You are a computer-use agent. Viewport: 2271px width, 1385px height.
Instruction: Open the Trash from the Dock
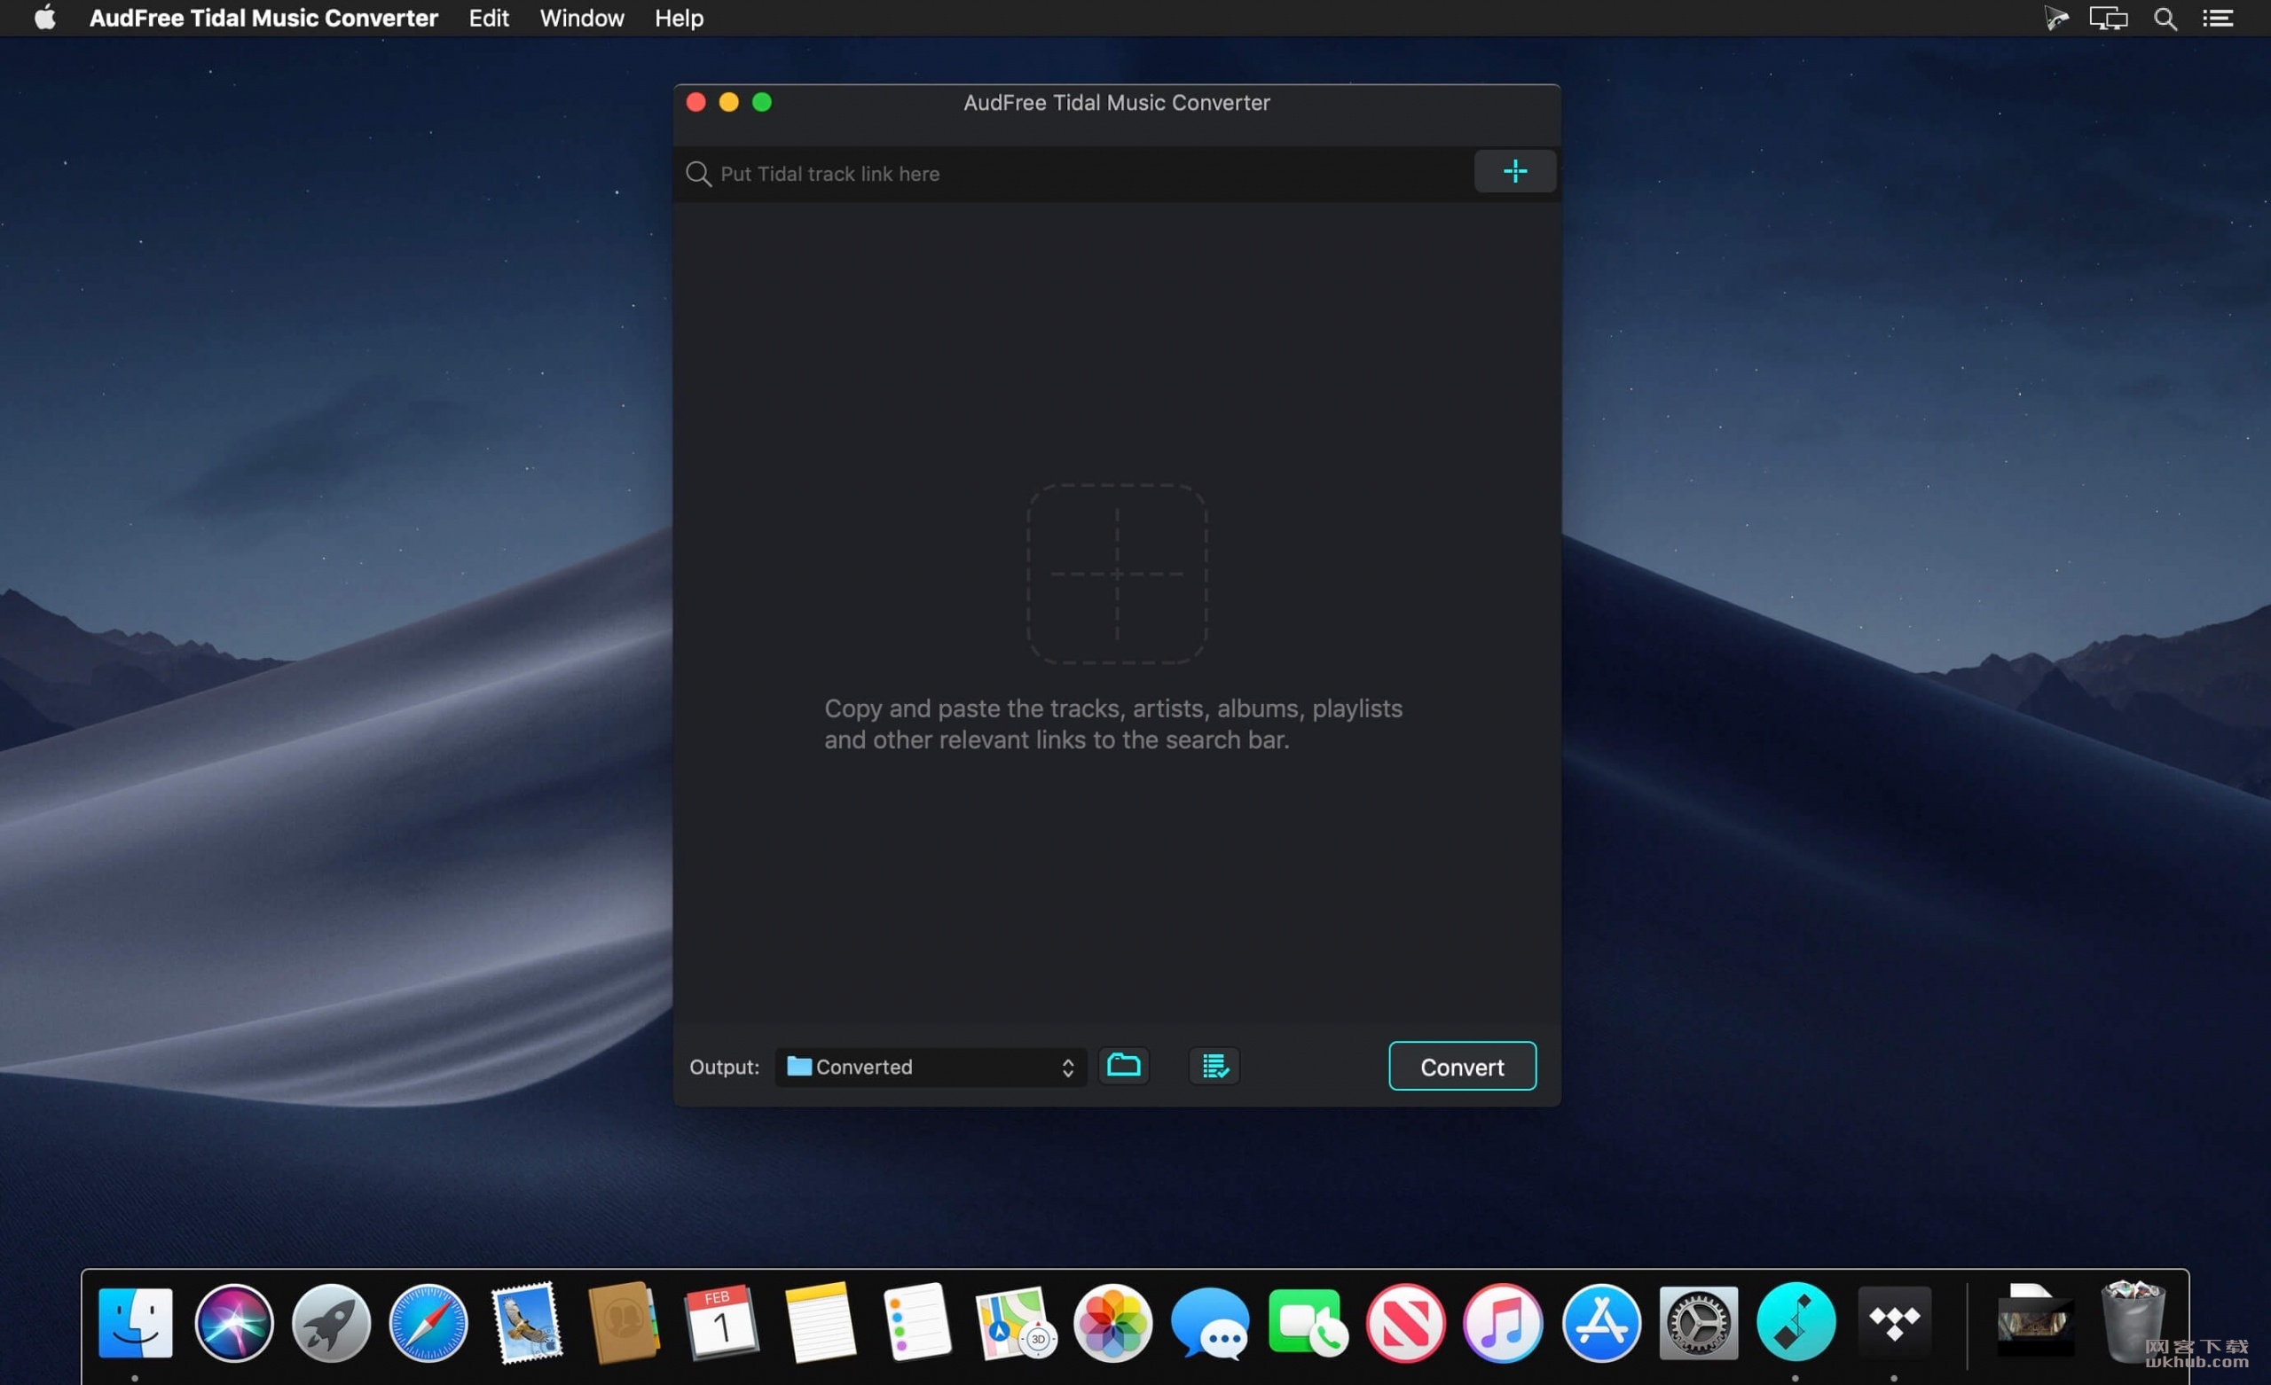tap(2133, 1323)
